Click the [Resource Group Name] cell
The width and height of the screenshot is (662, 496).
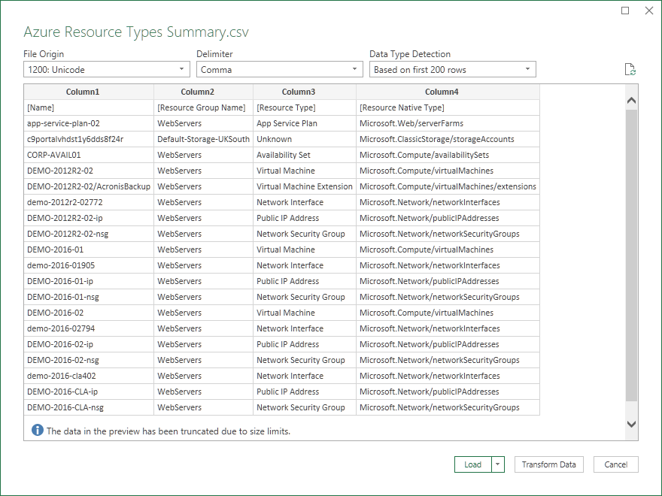pyautogui.click(x=204, y=107)
